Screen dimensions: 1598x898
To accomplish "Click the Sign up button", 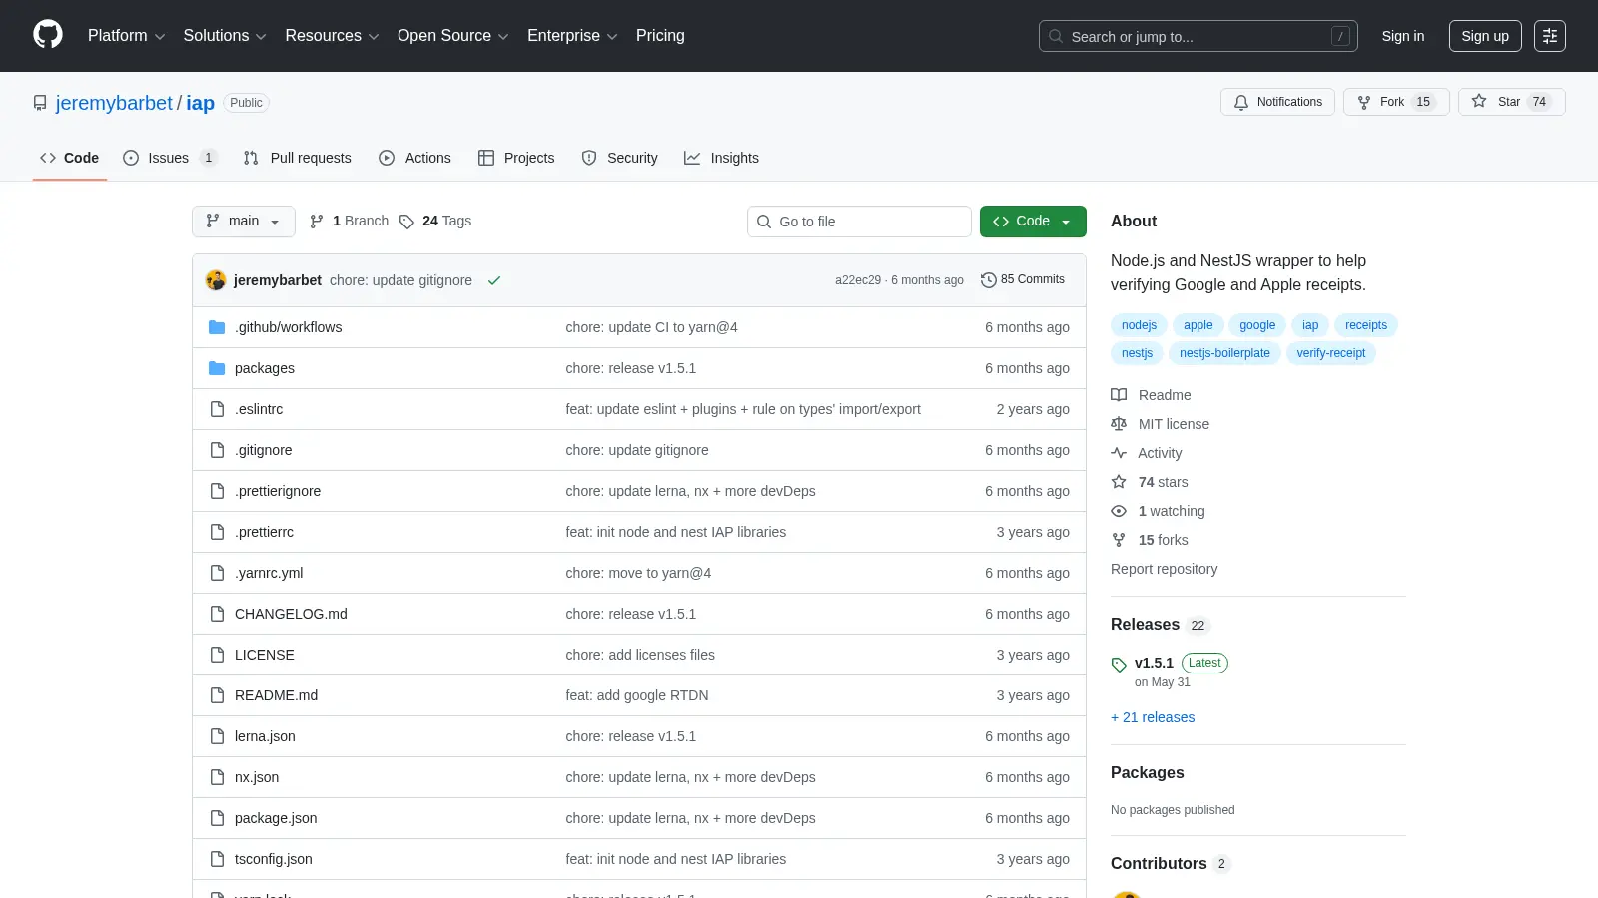I will pyautogui.click(x=1485, y=36).
